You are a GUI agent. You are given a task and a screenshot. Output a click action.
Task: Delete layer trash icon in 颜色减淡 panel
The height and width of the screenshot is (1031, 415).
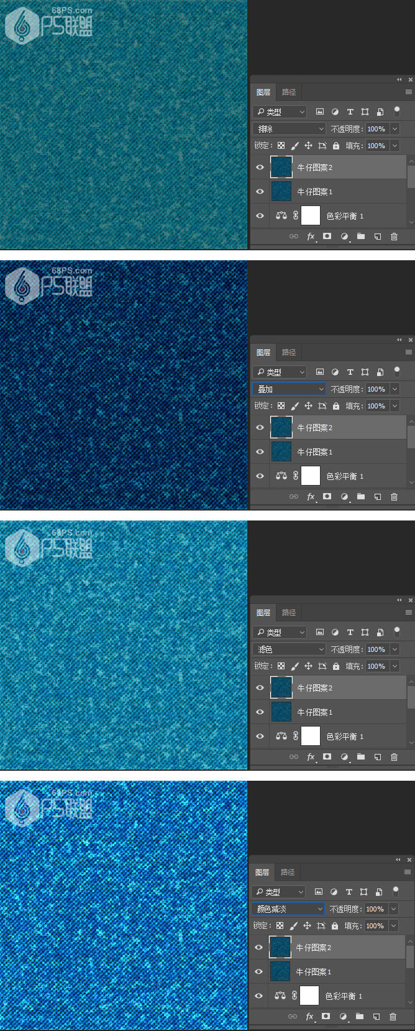393,1017
